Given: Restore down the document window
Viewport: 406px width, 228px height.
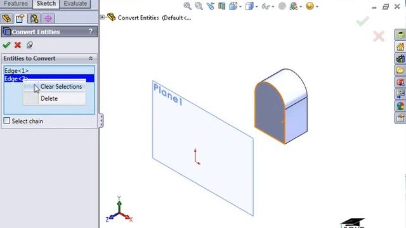Looking at the screenshot, I should coord(386,7).
